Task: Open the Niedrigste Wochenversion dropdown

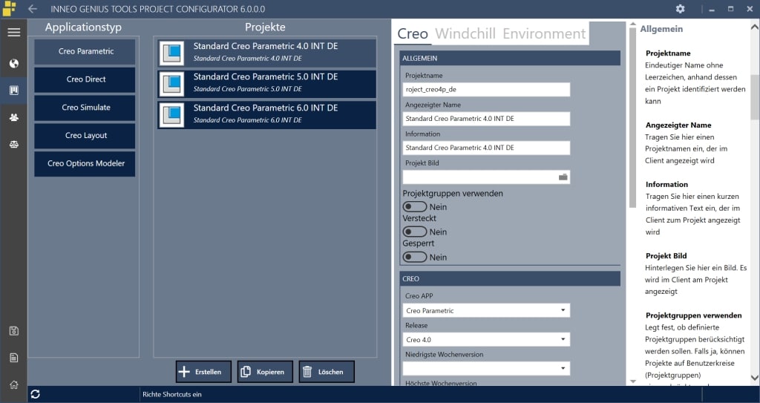Action: tap(486, 369)
